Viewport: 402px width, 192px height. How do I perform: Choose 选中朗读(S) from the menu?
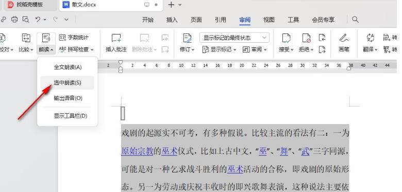(x=68, y=83)
